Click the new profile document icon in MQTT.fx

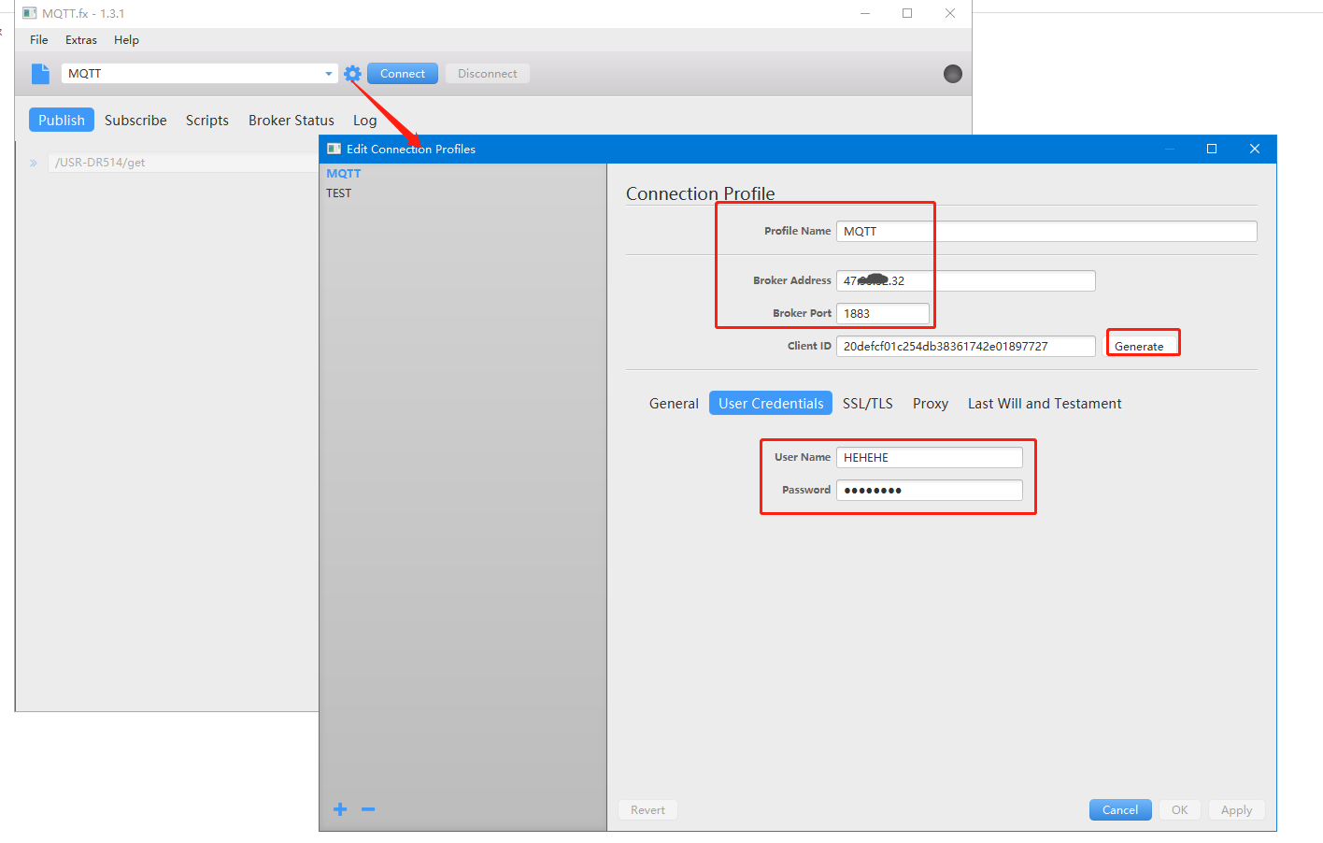tap(40, 74)
